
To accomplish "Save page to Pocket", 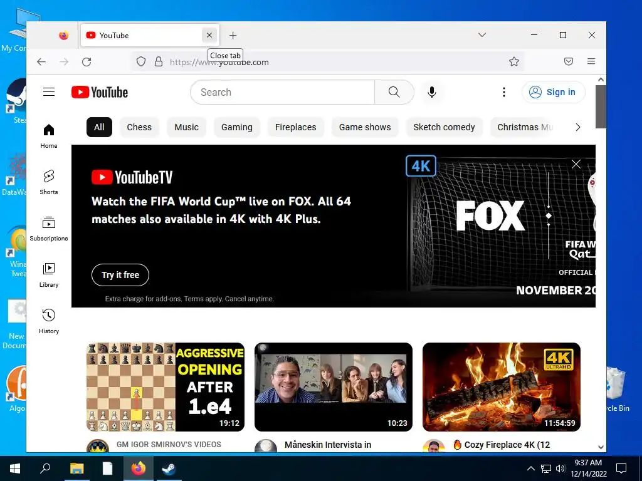I will coord(568,61).
